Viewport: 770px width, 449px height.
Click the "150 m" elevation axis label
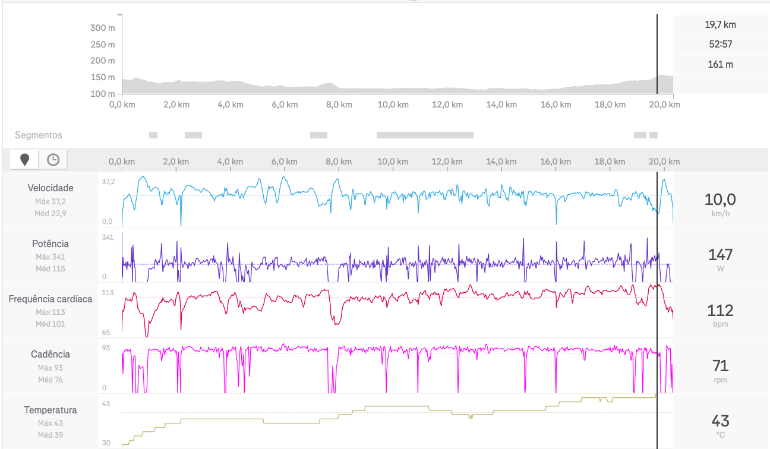point(102,77)
